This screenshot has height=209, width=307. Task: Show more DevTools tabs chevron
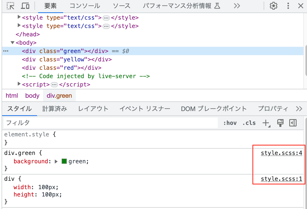tap(237, 6)
